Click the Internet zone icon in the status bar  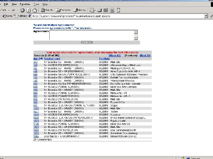point(188,158)
